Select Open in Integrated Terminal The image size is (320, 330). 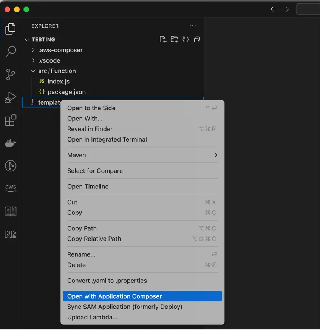click(x=142, y=139)
